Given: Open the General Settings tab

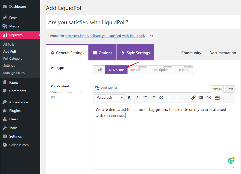Looking at the screenshot, I should 67,53.
